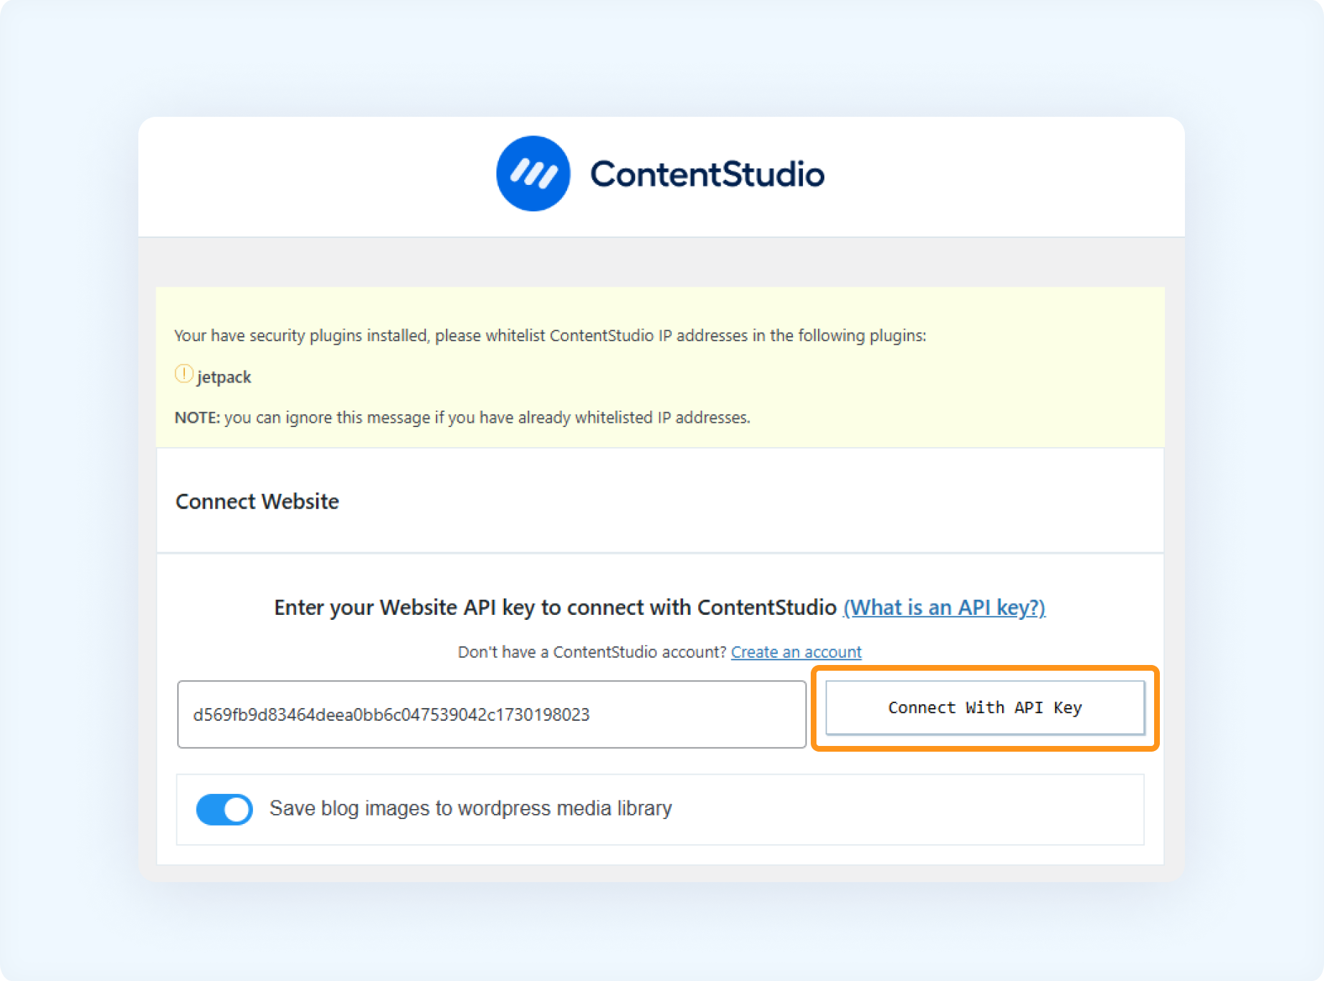The height and width of the screenshot is (981, 1324).
Task: Select the jetpack plugin name text
Action: click(224, 377)
